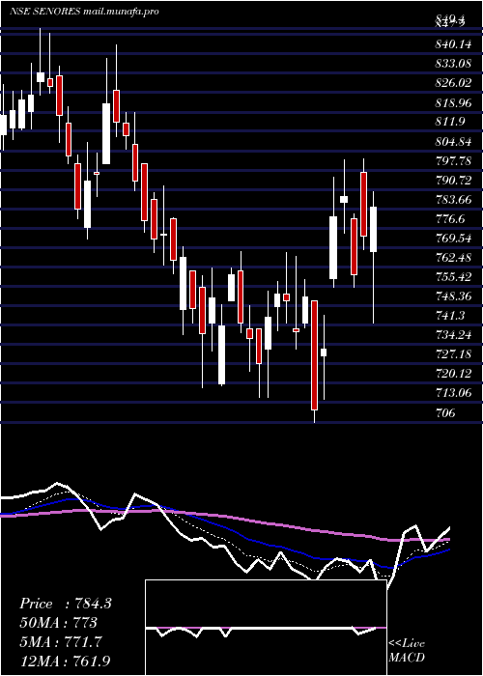This screenshot has width=483, height=676.
Task: Select the 762.48 price level label
Action: [453, 258]
